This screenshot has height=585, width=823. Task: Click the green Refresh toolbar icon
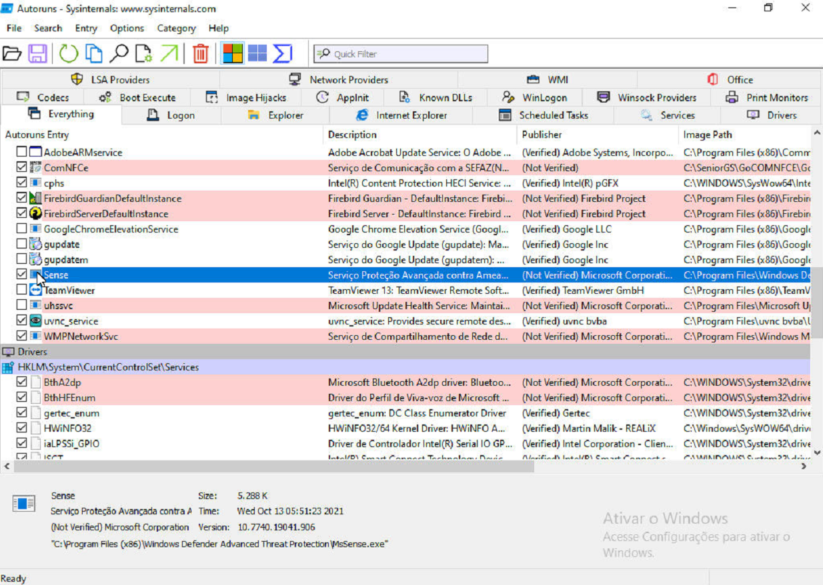pyautogui.click(x=69, y=53)
